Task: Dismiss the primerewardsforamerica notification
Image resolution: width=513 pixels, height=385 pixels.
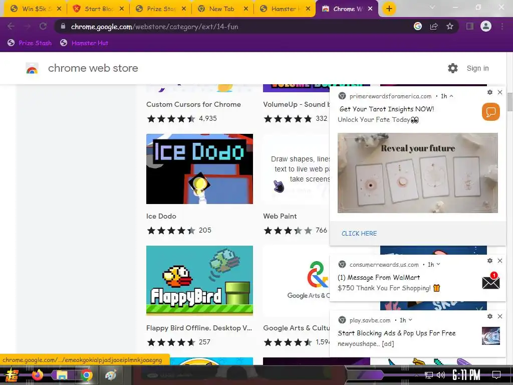Action: click(500, 92)
